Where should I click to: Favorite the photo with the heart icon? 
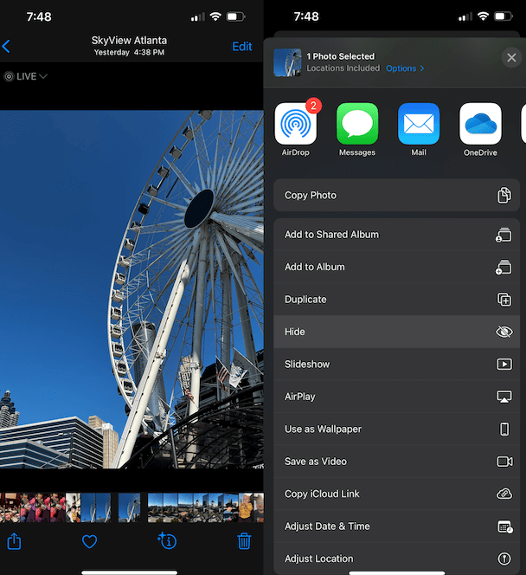point(89,541)
